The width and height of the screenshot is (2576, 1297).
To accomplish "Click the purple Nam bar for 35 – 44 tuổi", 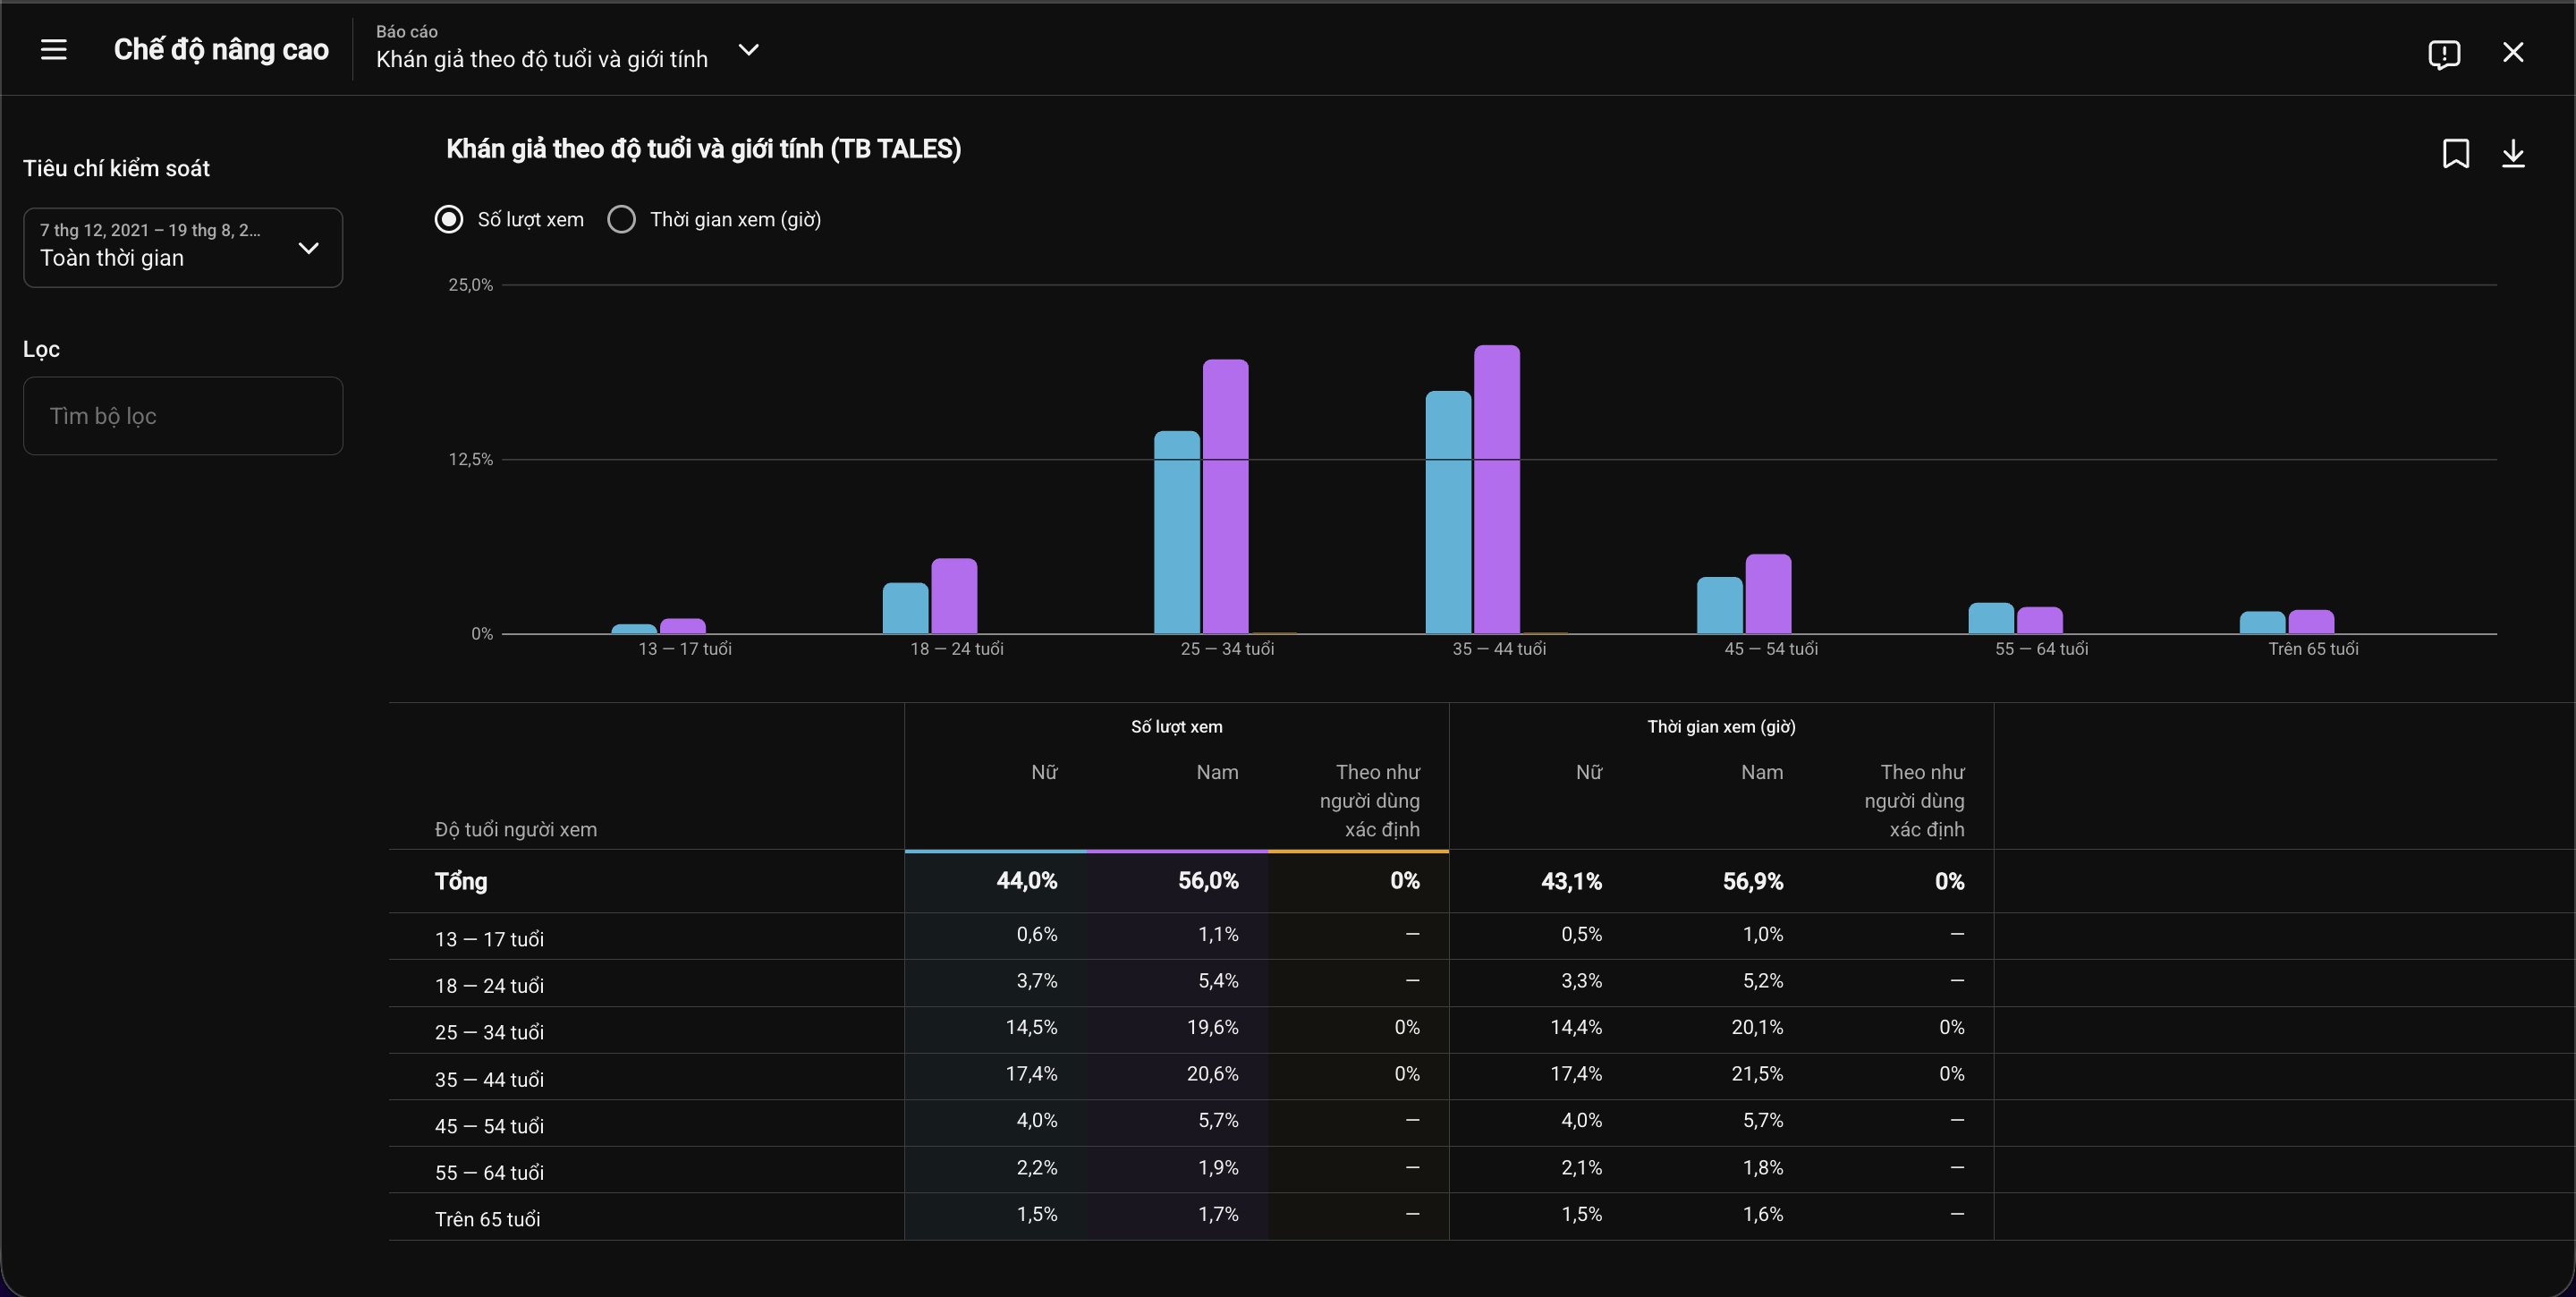I will point(1497,489).
